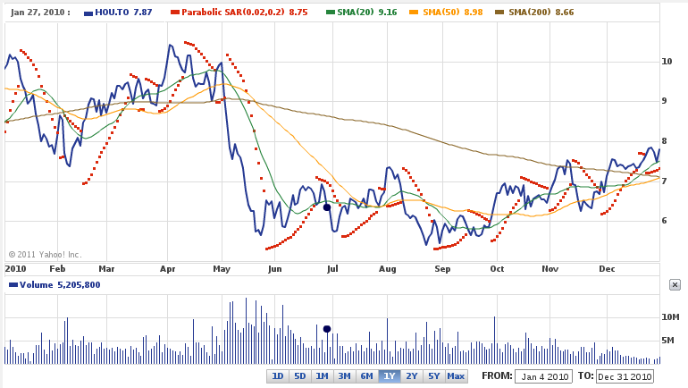Click the Oct label on time axis

point(497,268)
